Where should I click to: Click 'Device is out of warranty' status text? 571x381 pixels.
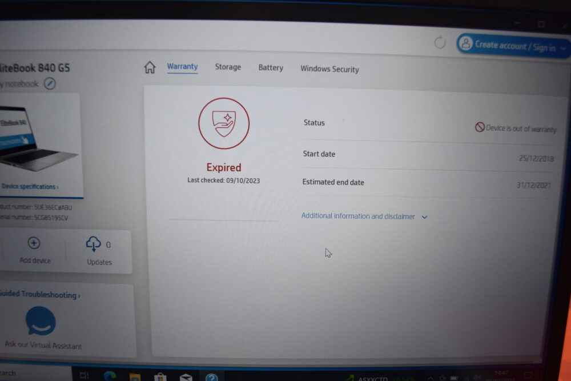tap(521, 129)
